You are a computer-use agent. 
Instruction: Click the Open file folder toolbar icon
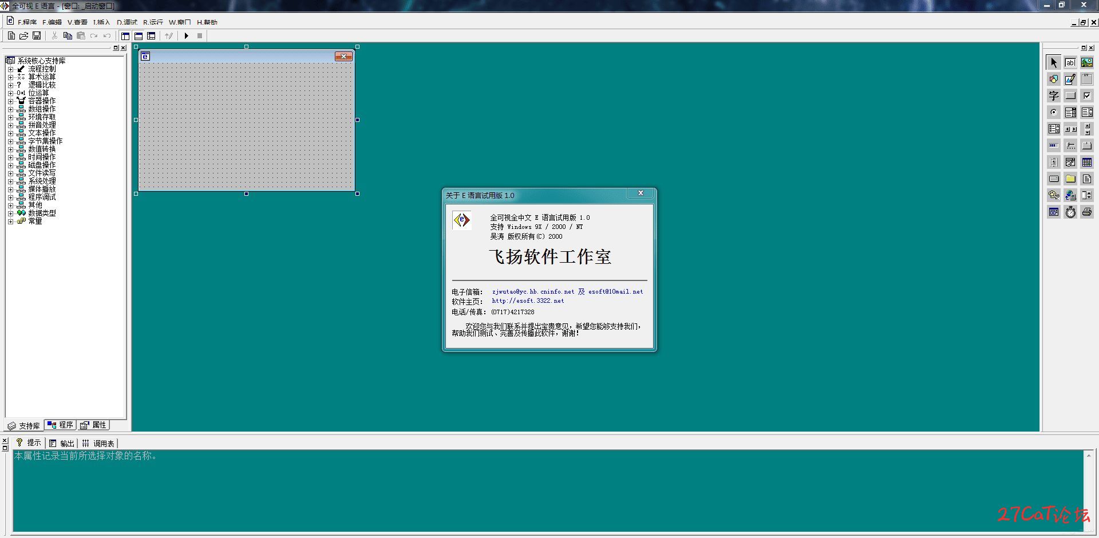[x=24, y=35]
